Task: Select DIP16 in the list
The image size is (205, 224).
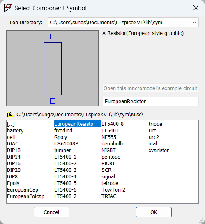Action: pos(14,164)
